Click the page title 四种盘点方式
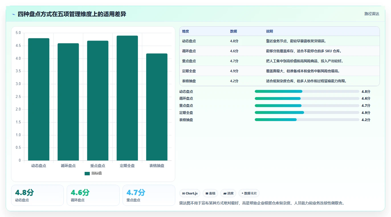The width and height of the screenshot is (391, 217). [x=72, y=14]
